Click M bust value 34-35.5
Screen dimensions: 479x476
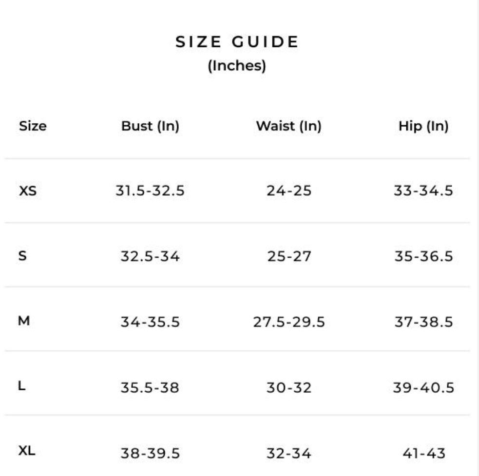click(x=150, y=322)
